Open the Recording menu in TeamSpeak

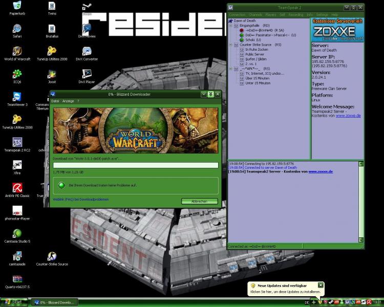click(295, 15)
